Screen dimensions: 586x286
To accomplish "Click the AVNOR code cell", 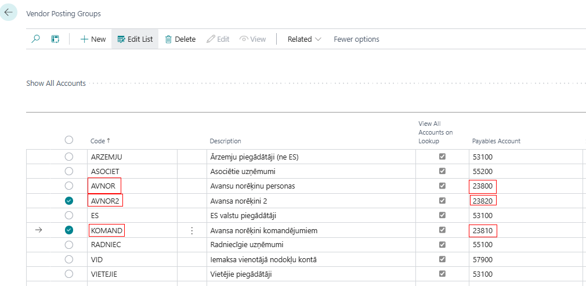I will click(132, 186).
